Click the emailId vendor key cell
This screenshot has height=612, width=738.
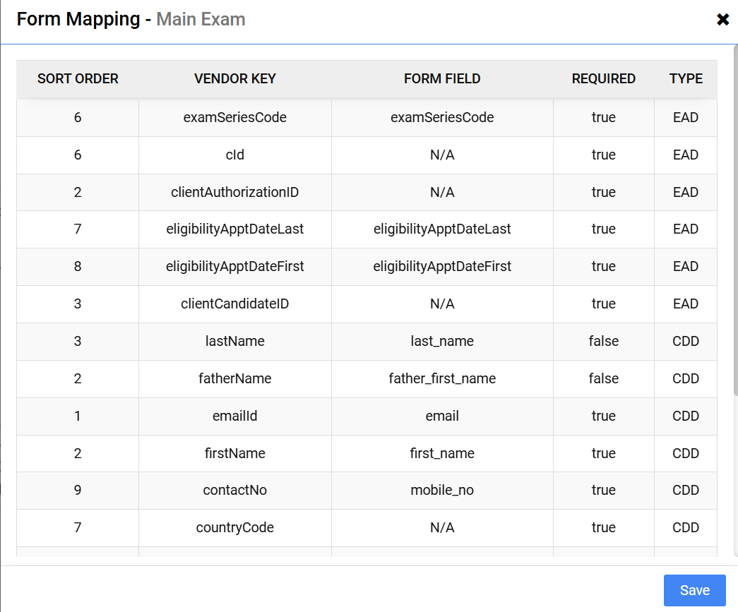click(x=234, y=416)
